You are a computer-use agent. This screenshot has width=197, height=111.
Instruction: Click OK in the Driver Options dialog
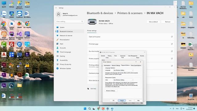[x=114, y=101]
